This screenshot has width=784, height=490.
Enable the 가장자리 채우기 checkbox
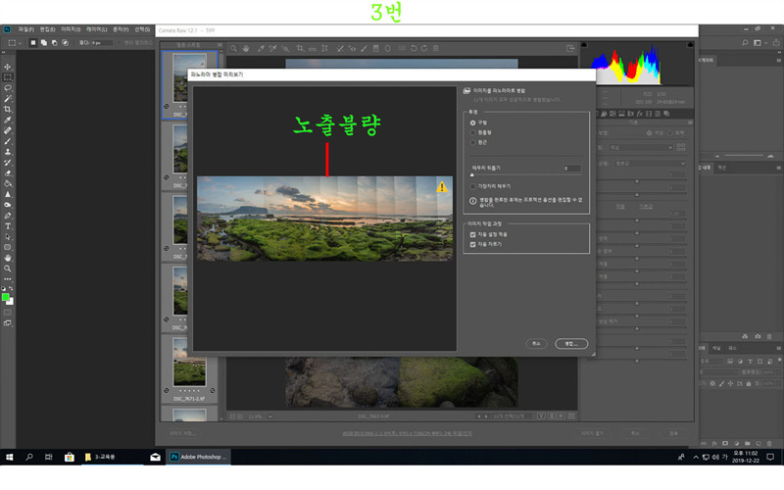click(472, 186)
